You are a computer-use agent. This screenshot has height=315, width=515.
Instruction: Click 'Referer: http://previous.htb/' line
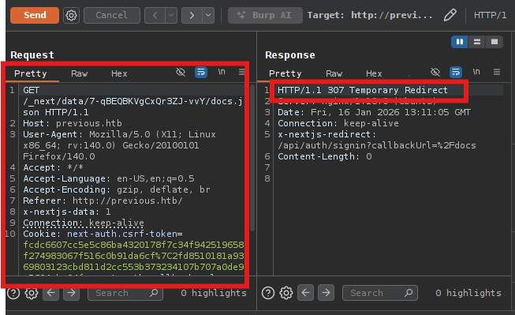(x=103, y=201)
